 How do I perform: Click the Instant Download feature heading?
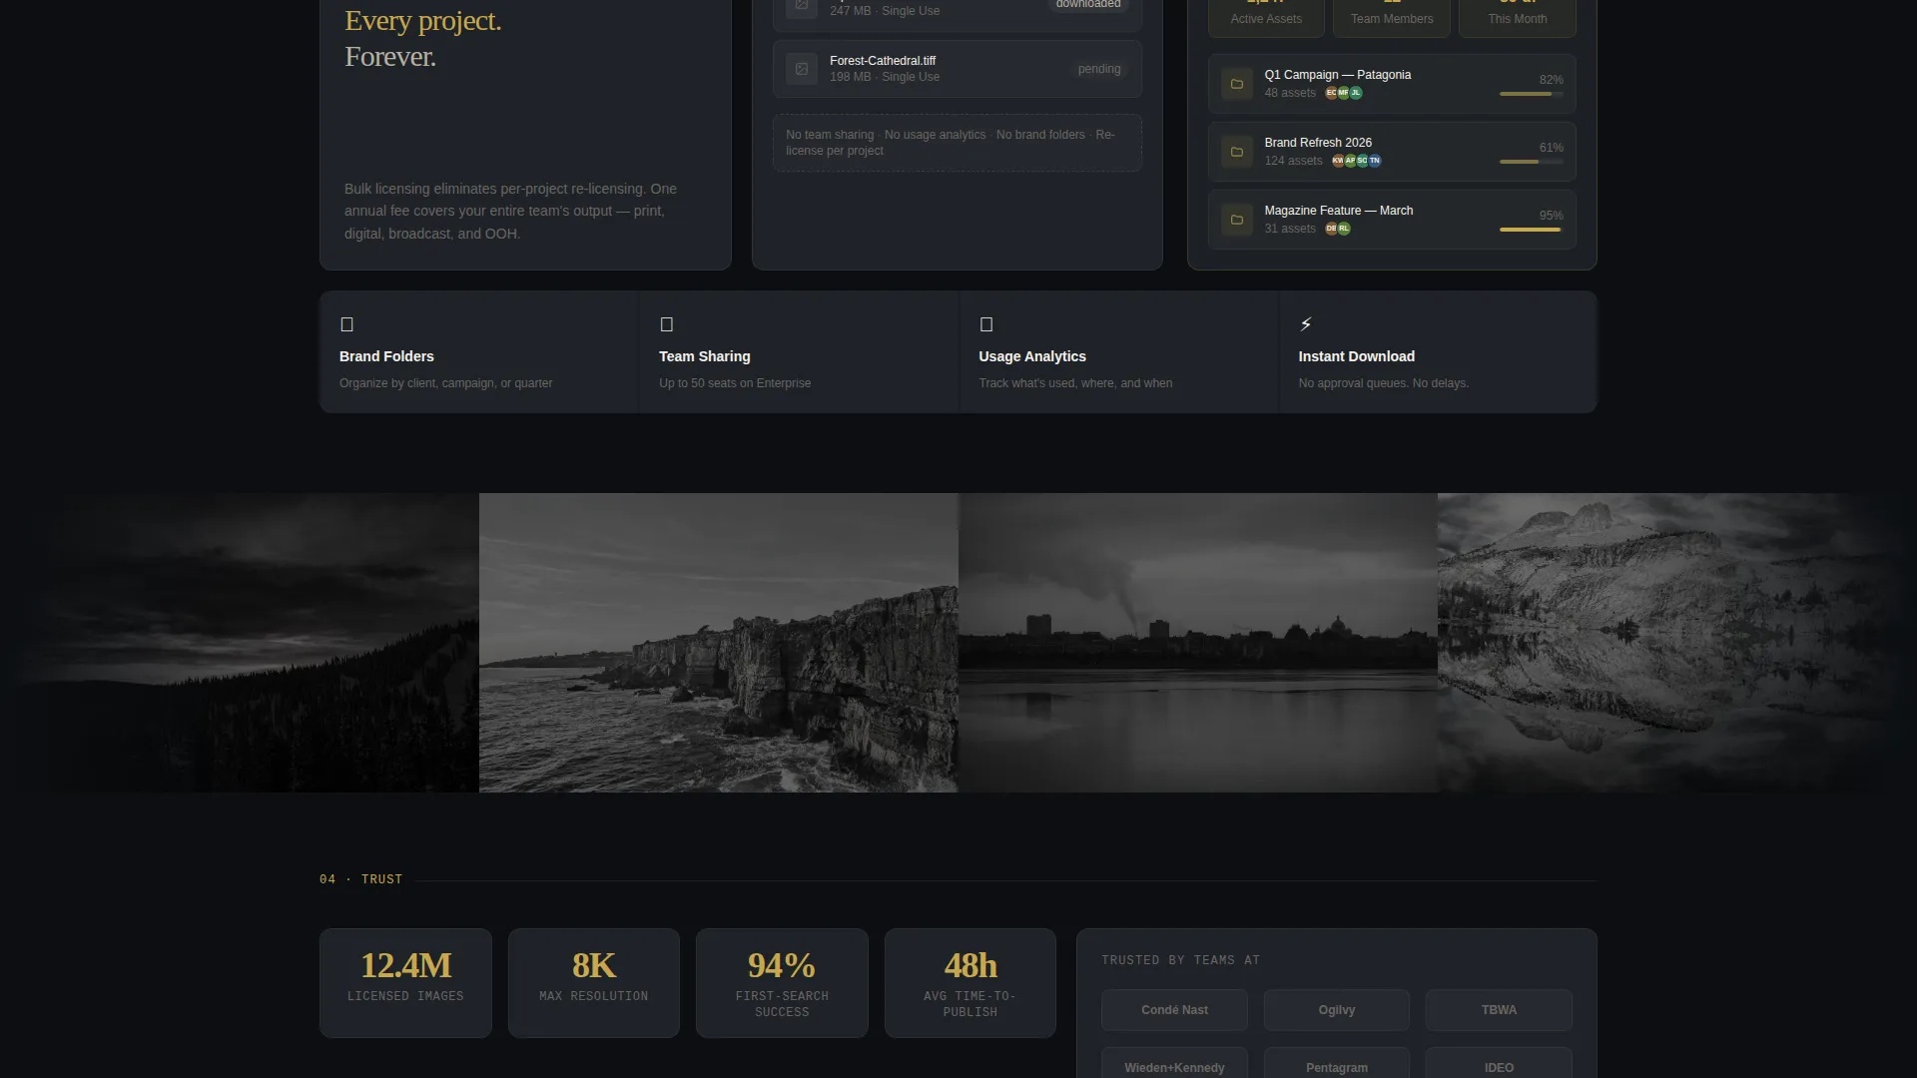coord(1356,356)
